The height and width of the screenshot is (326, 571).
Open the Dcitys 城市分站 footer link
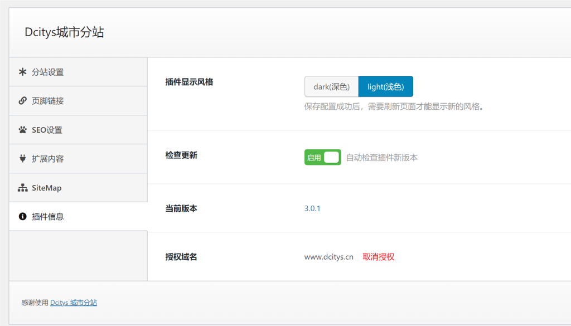click(x=74, y=303)
